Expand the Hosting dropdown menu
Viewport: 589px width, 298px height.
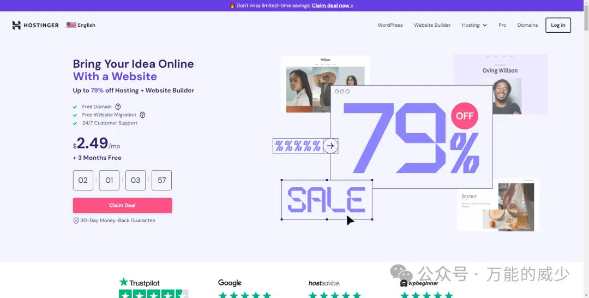(x=474, y=25)
